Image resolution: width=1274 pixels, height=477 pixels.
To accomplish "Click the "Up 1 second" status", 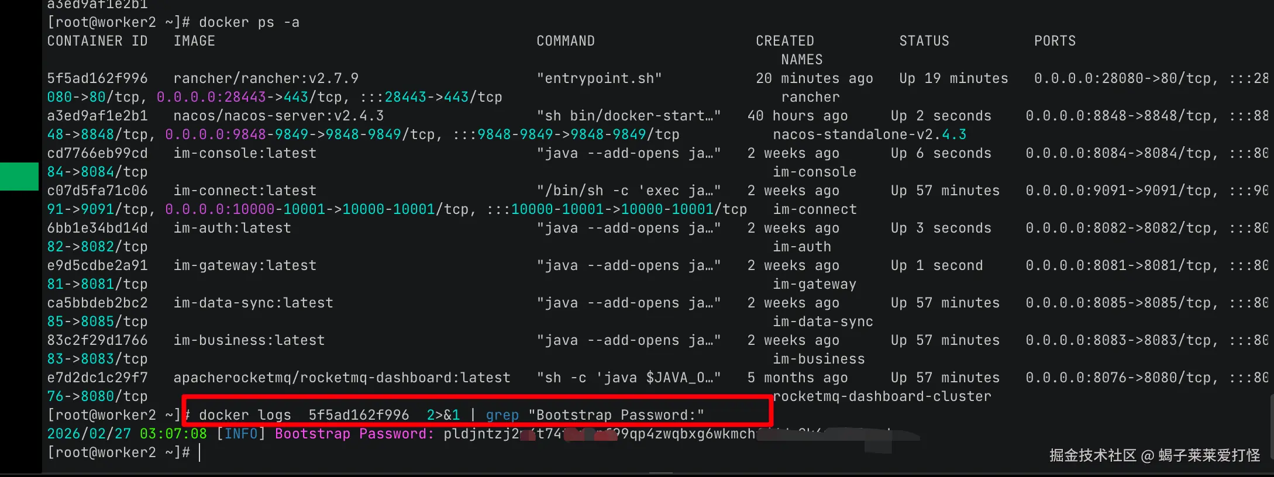I will pos(937,265).
